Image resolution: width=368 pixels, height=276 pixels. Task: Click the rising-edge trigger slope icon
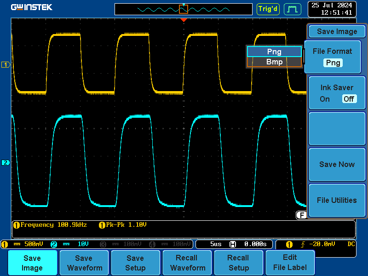303,245
